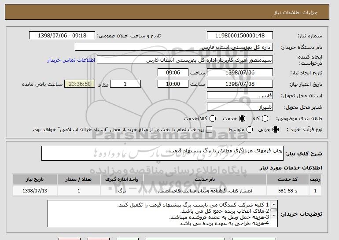Click the جزئیات اطلاعات نیاز header title

coord(295,12)
